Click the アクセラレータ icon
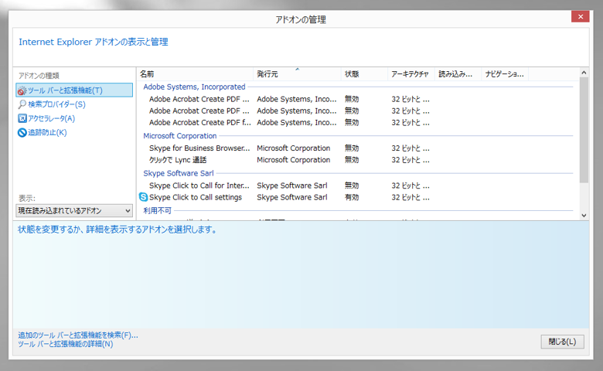 (x=22, y=118)
